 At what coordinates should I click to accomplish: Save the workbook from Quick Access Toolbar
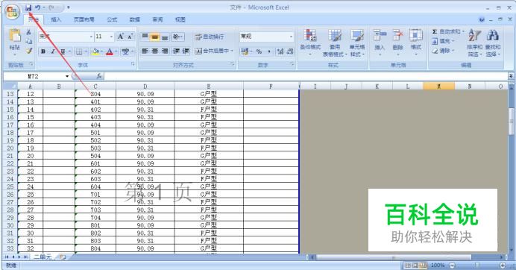(x=28, y=7)
